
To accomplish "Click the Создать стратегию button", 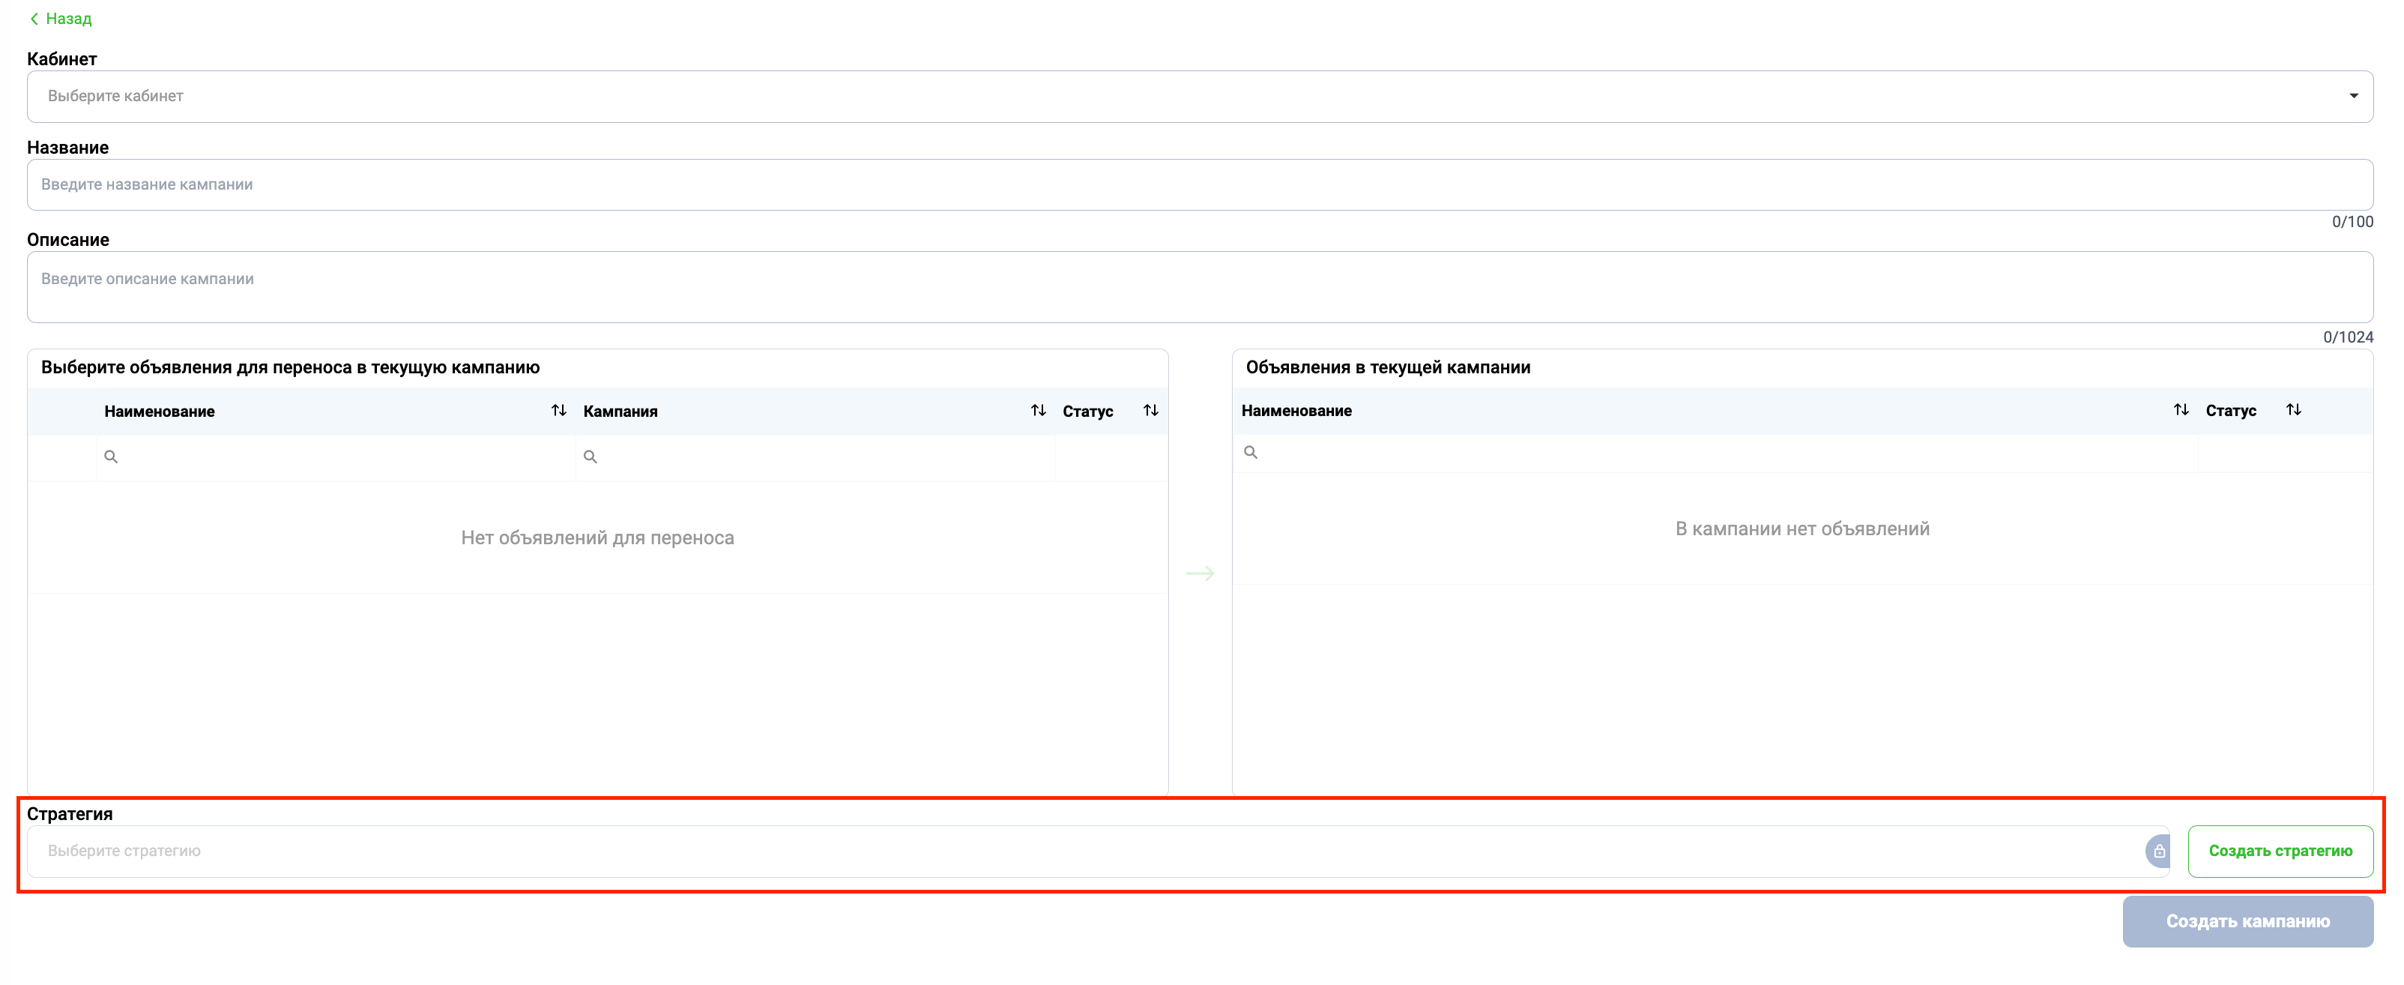I will point(2280,852).
